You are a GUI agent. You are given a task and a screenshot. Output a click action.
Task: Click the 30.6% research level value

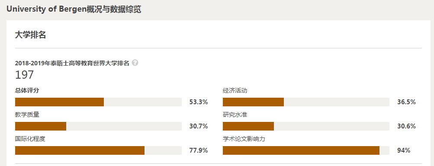click(406, 126)
